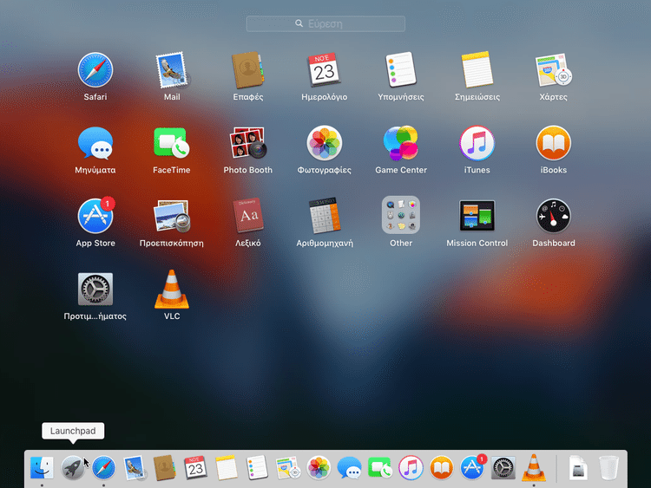Open the Other apps folder
Screen dimensions: 651x488
tap(401, 215)
